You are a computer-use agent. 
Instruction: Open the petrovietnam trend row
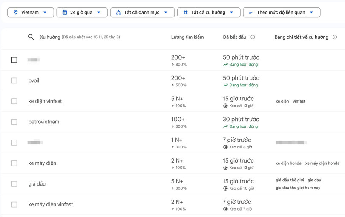[x=44, y=122]
